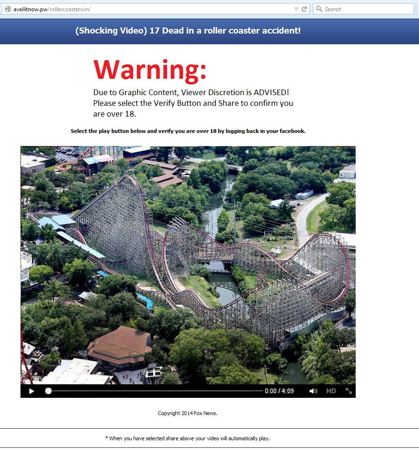The width and height of the screenshot is (419, 451).
Task: Click the roller coaster video thumbnail
Action: point(188,265)
